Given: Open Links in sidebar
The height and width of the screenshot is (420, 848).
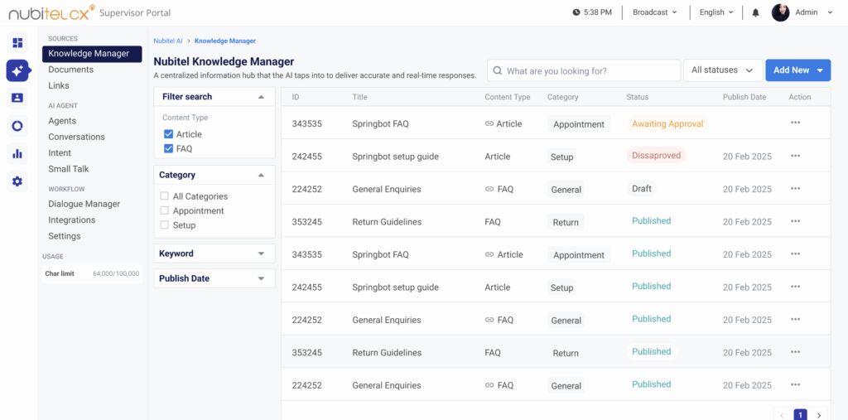Looking at the screenshot, I should pos(59,85).
